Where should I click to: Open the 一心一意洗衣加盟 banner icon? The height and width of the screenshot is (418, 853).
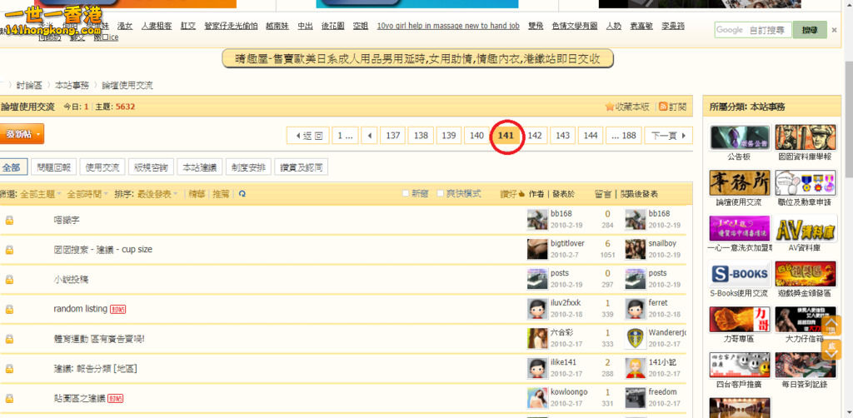coord(740,229)
